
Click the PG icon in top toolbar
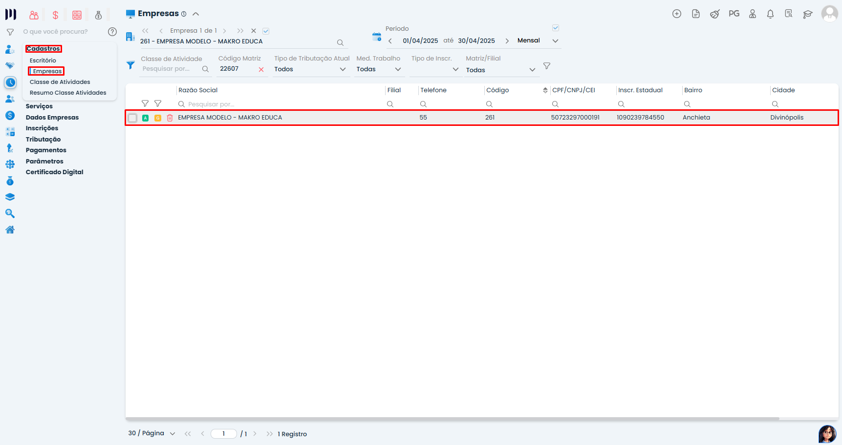(x=734, y=14)
